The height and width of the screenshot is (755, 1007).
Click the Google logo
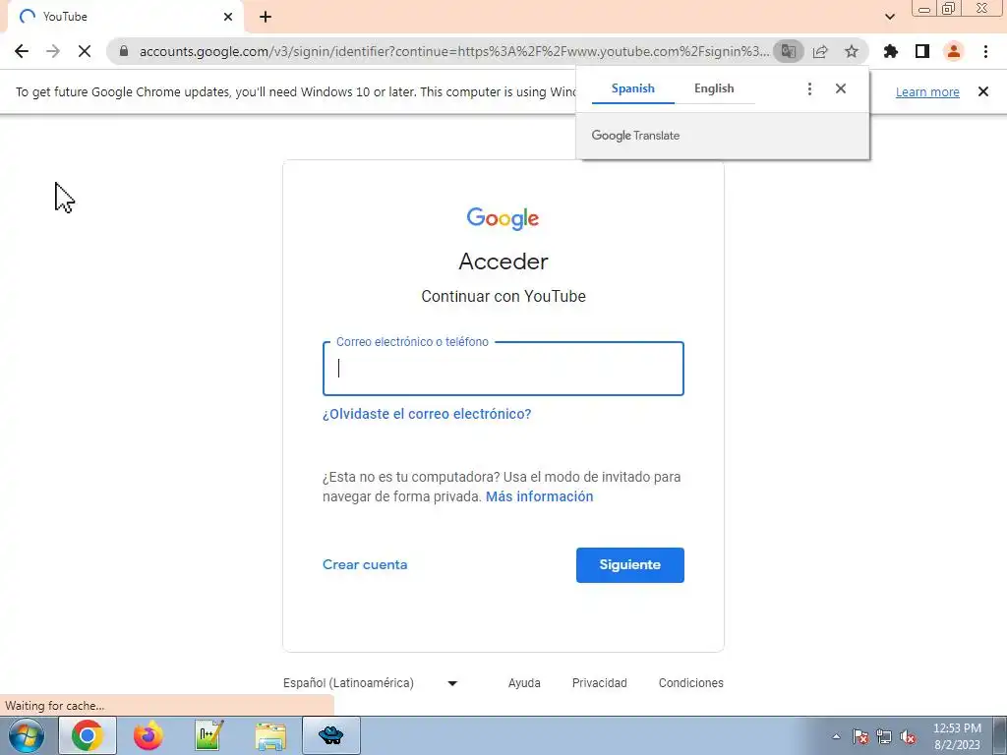pyautogui.click(x=503, y=218)
